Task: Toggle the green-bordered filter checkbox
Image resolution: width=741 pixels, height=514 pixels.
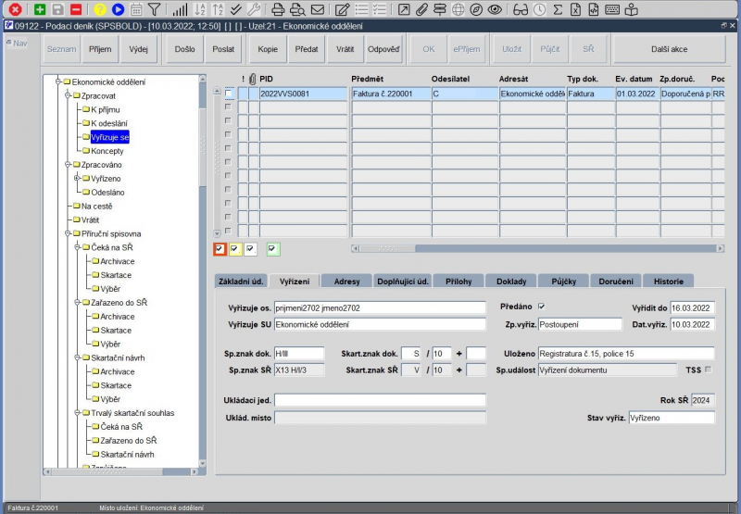Action: pos(272,249)
